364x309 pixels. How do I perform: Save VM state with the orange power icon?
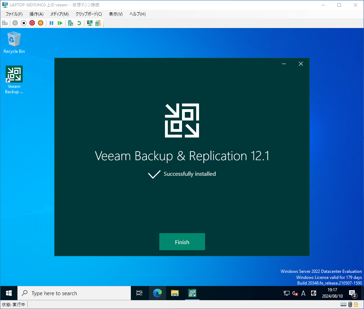click(41, 23)
